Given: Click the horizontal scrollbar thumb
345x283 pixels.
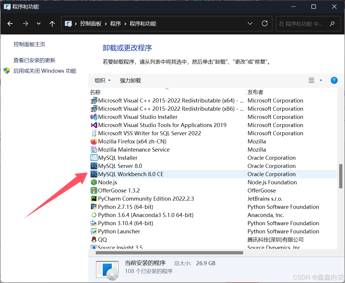Looking at the screenshot, I should (x=169, y=253).
